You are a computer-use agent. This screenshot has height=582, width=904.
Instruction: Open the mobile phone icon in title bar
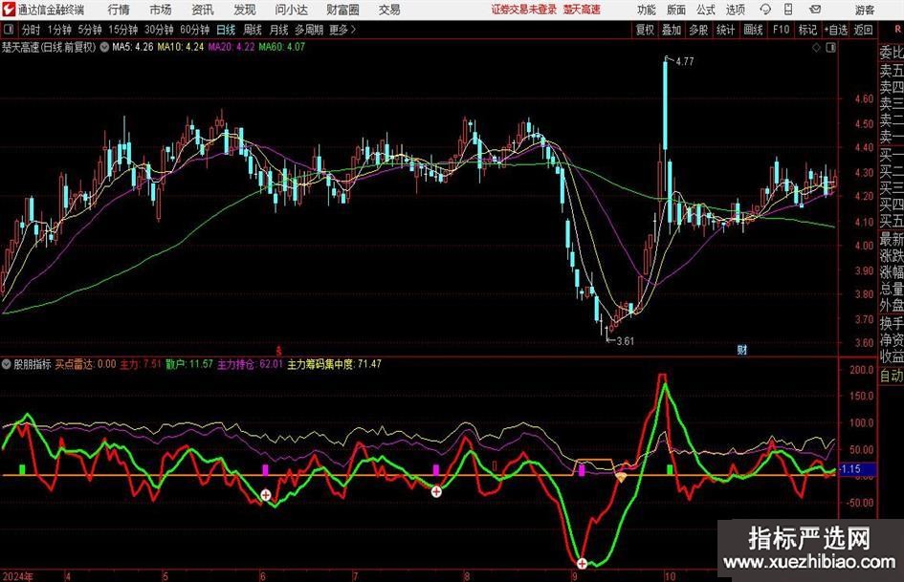coord(788,10)
